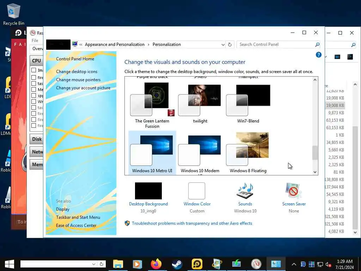Launch Firefox from the taskbar
The height and width of the screenshot is (271, 361).
click(x=156, y=264)
